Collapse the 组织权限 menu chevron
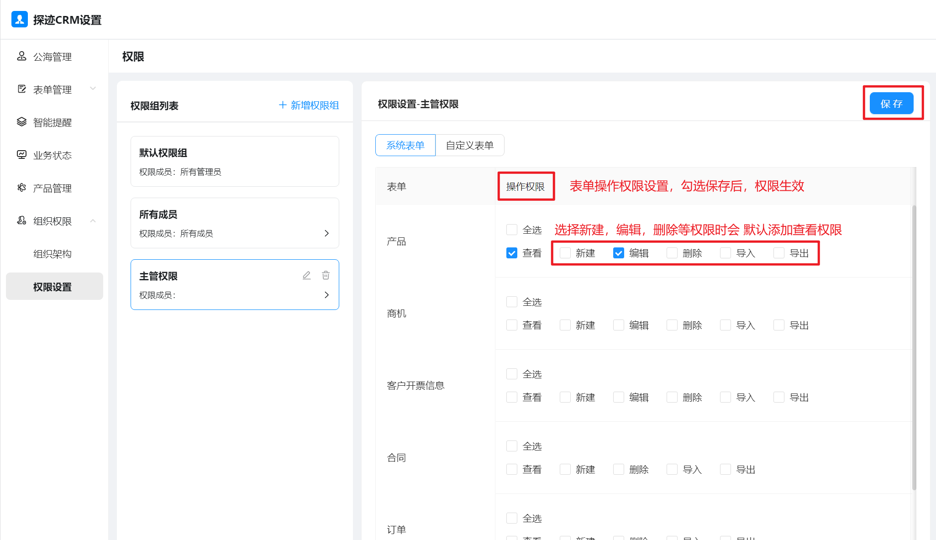This screenshot has width=936, height=540. click(x=93, y=221)
